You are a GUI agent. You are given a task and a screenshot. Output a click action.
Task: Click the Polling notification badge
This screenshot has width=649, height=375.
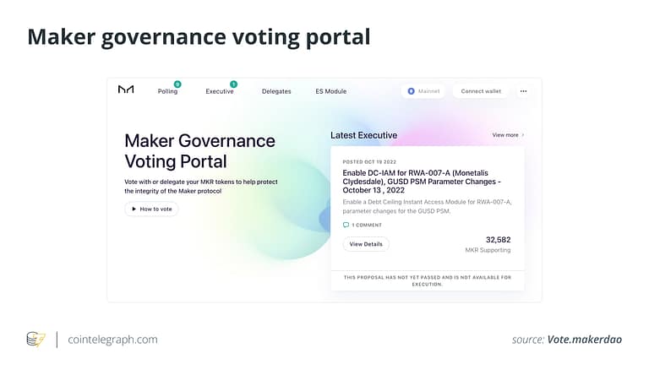177,84
